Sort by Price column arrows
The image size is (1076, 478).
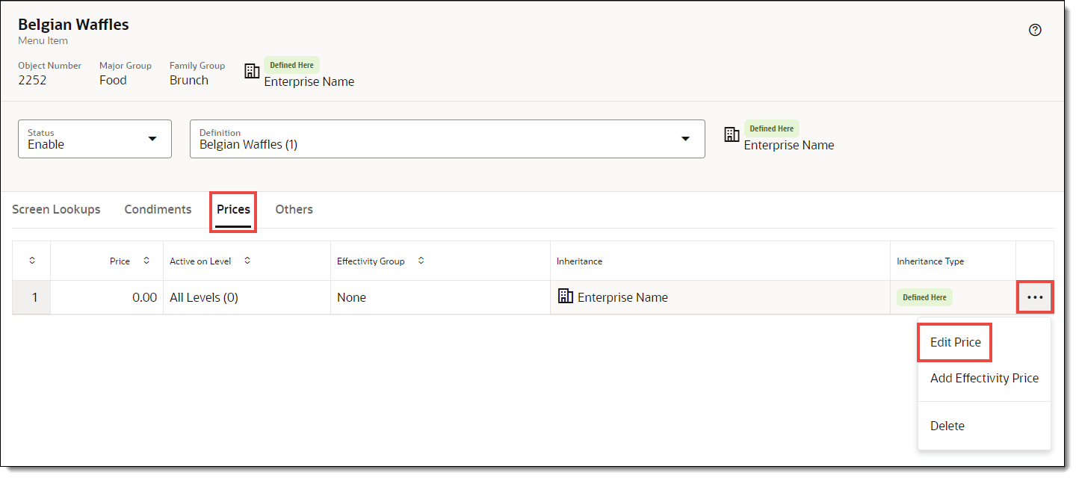pyautogui.click(x=146, y=261)
